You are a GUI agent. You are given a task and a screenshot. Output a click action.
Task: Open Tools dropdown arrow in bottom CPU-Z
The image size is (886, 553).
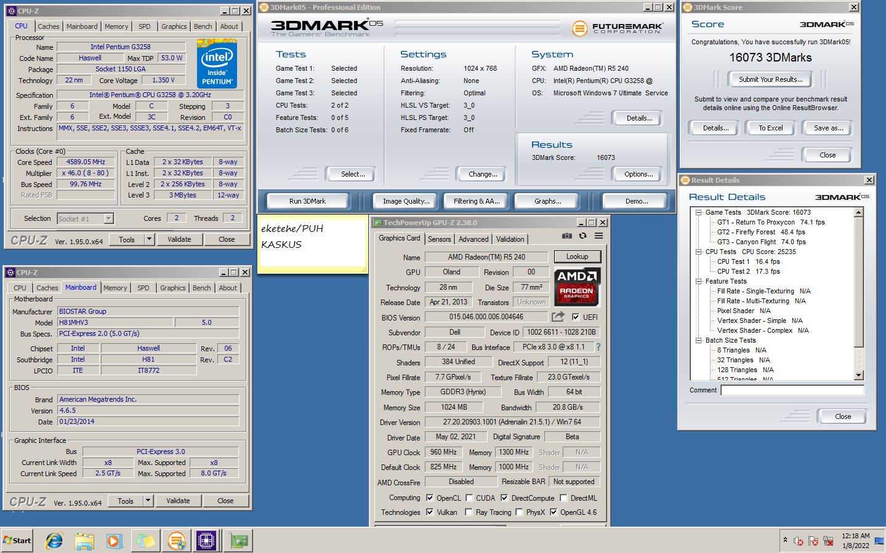coord(148,501)
